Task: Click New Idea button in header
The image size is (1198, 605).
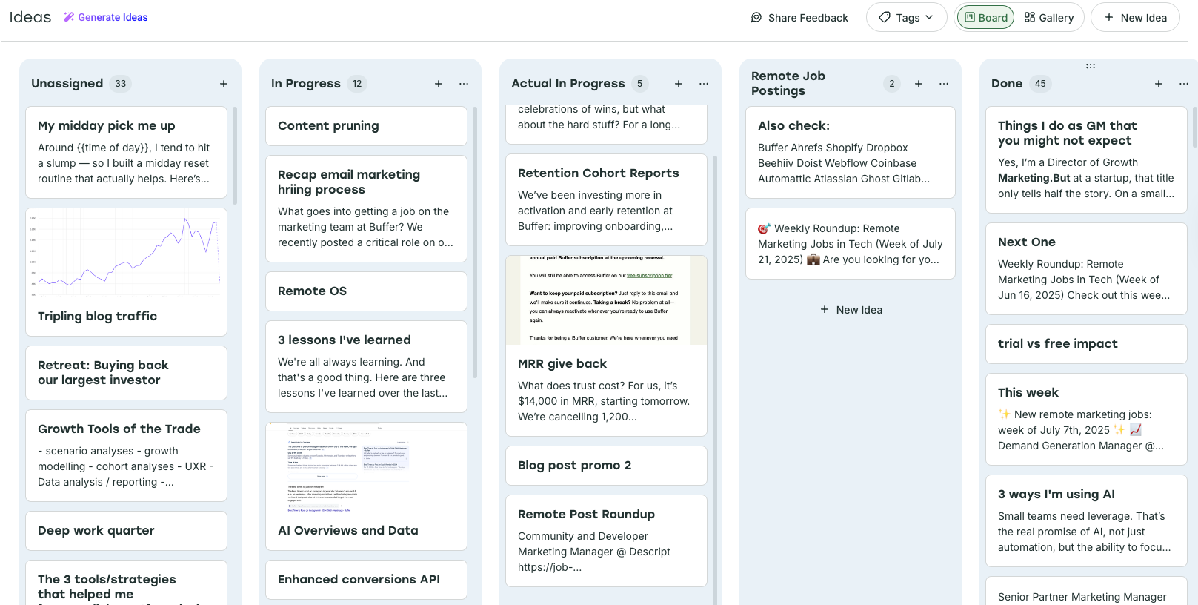Action: (1135, 18)
